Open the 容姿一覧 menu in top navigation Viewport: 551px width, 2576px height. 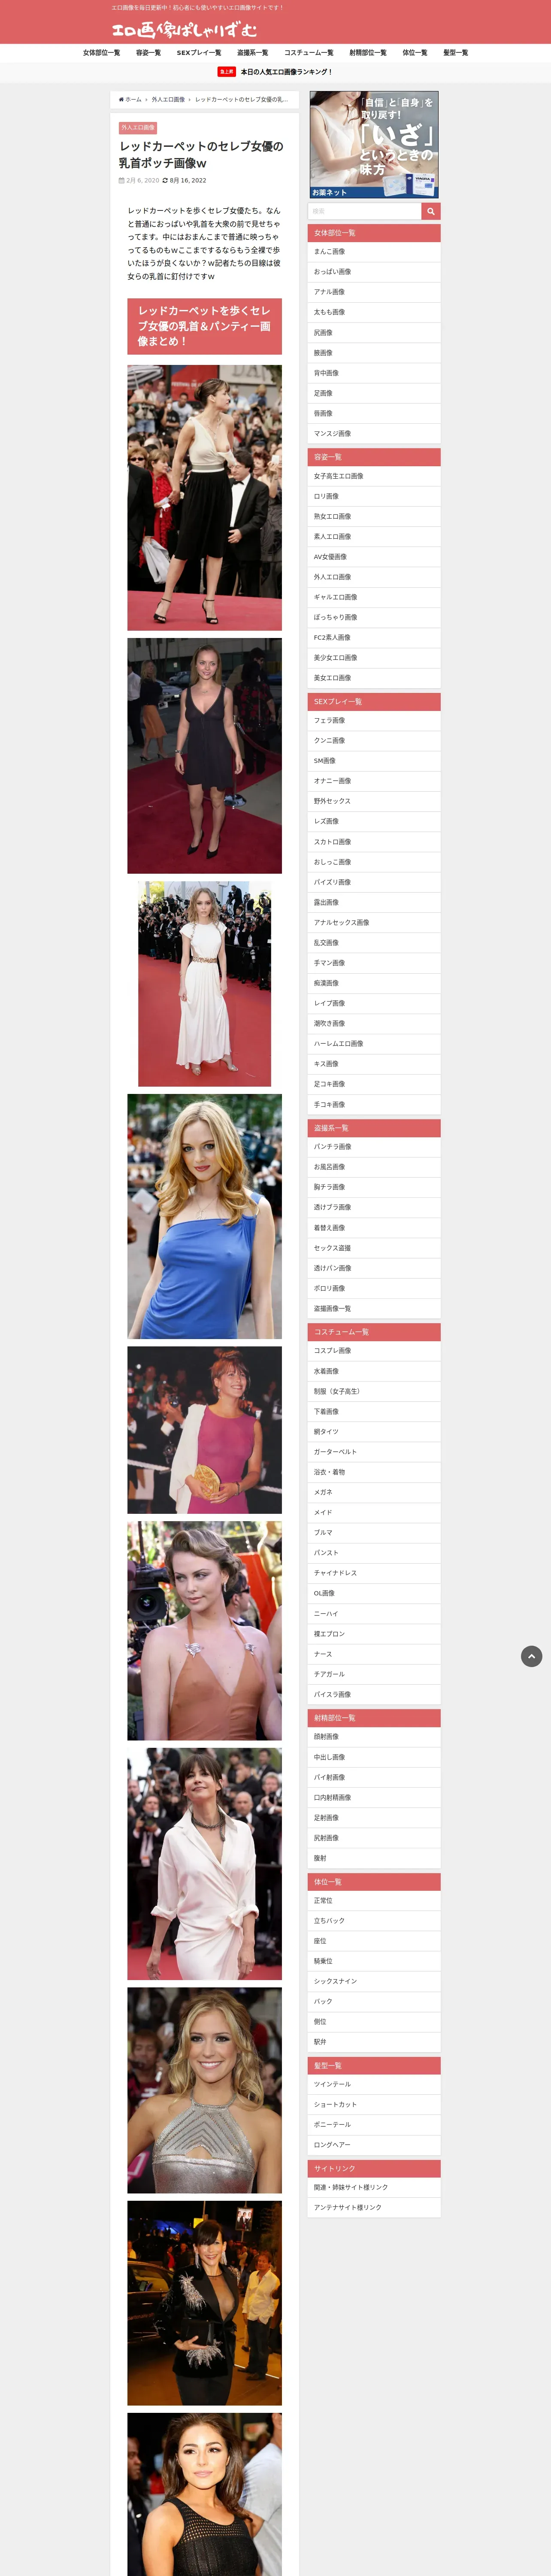[x=148, y=53]
